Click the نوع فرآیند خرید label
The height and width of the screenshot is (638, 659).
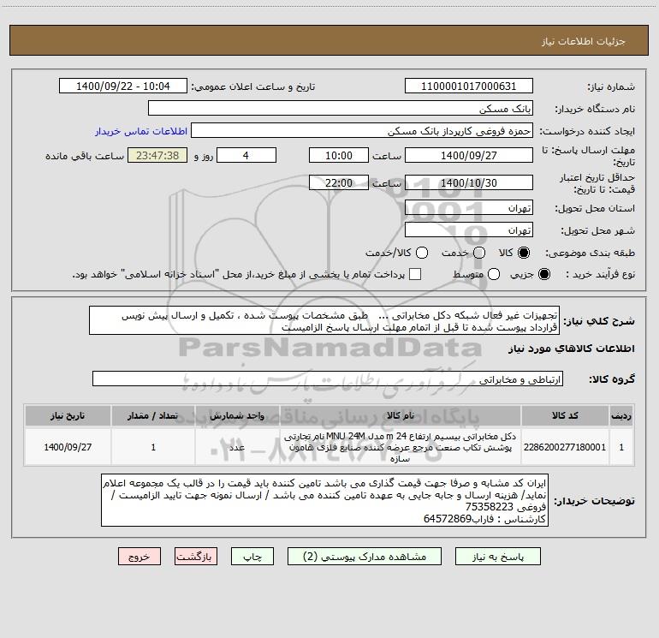tap(600, 274)
